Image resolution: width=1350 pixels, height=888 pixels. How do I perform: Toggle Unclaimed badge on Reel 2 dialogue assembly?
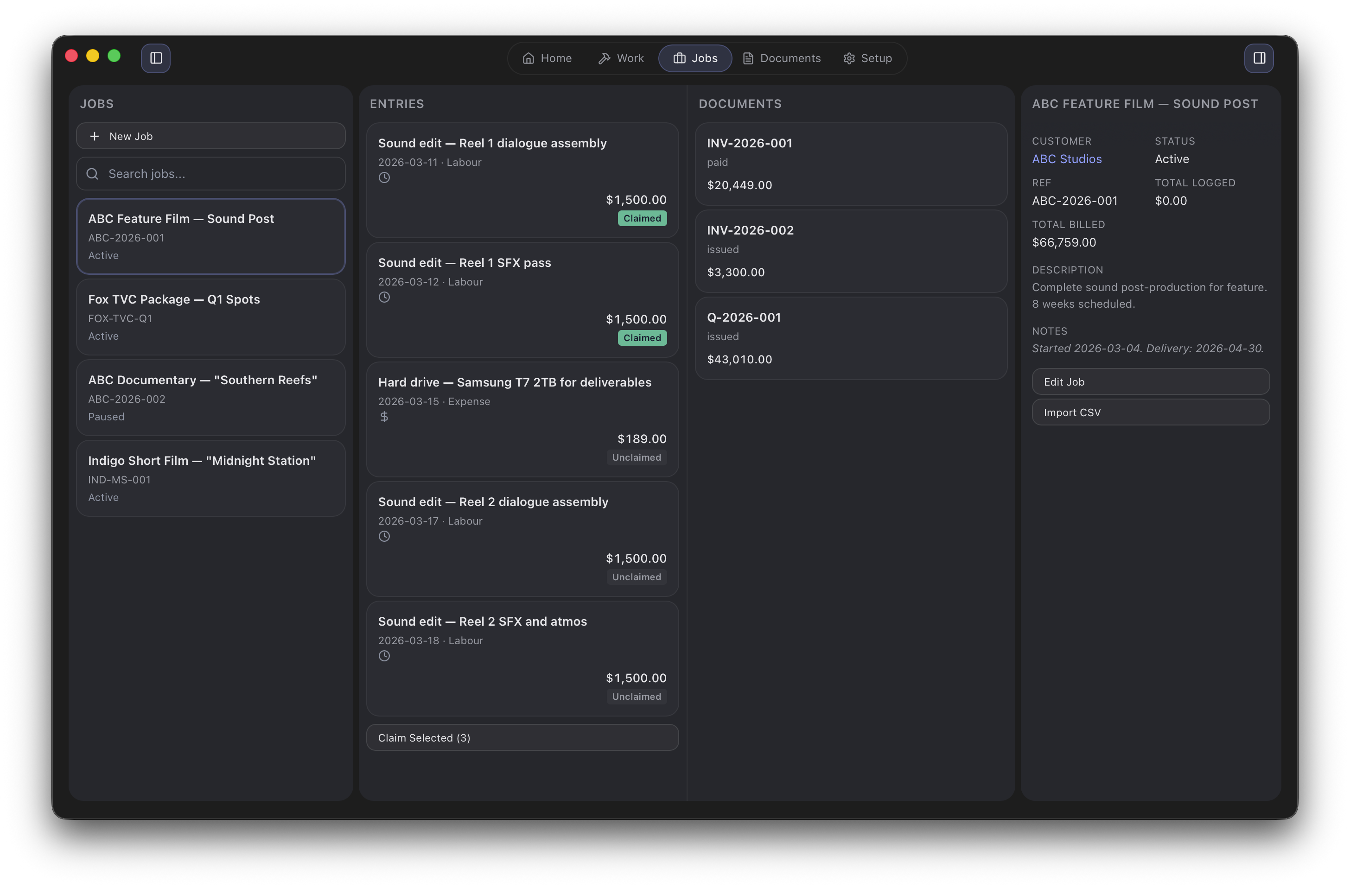pyautogui.click(x=636, y=577)
